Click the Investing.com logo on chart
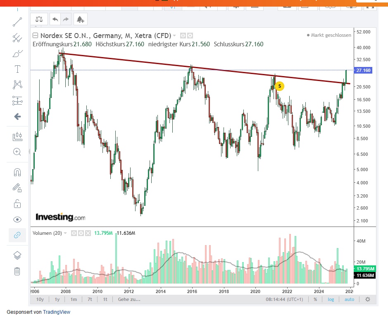 click(x=60, y=217)
